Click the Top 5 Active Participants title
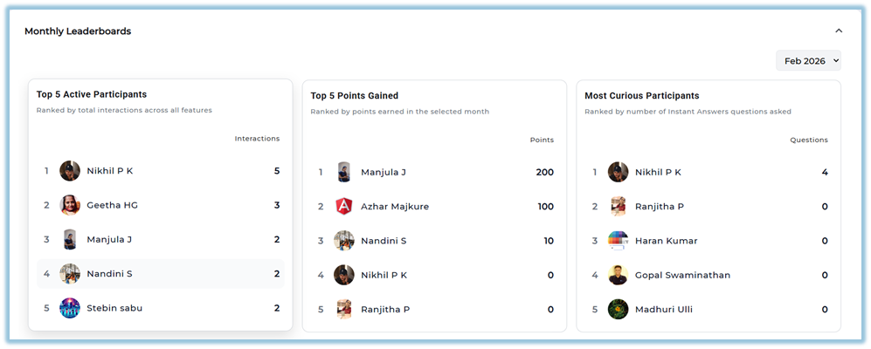 (x=92, y=94)
